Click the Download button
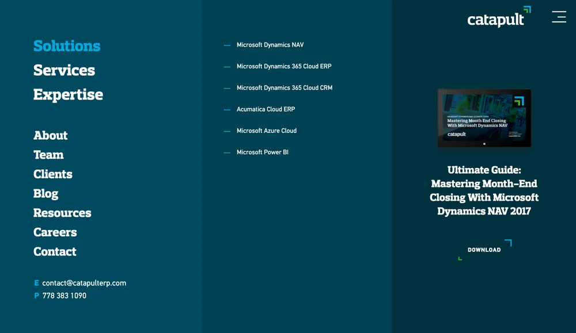 coord(484,250)
